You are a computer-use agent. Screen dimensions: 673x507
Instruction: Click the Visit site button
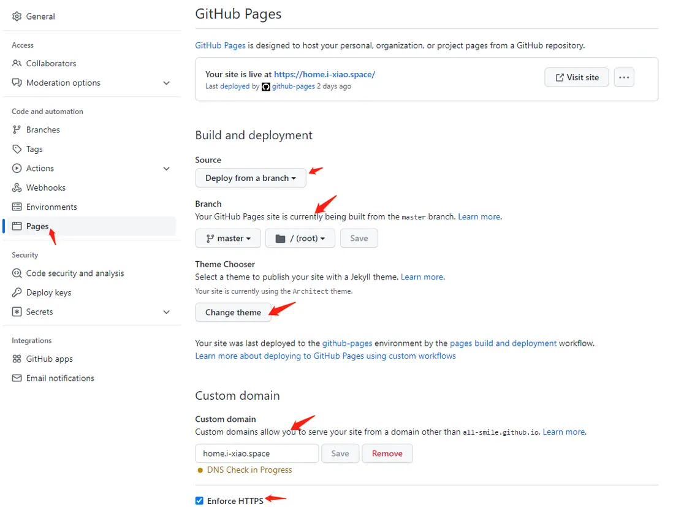(x=577, y=77)
